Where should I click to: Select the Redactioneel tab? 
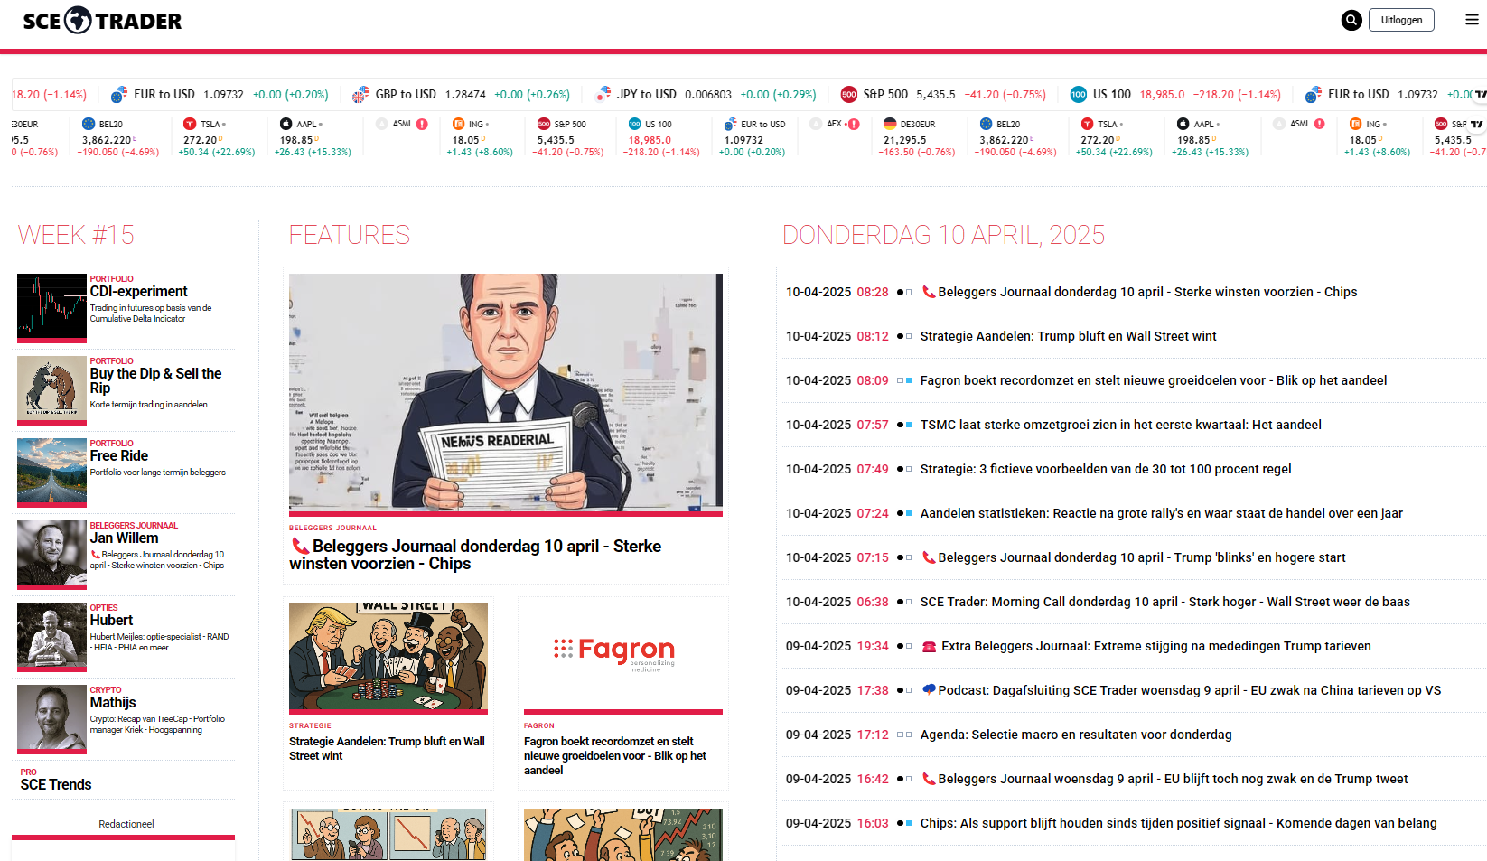[126, 824]
